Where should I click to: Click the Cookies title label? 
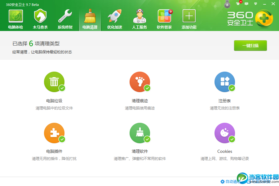click(x=225, y=152)
